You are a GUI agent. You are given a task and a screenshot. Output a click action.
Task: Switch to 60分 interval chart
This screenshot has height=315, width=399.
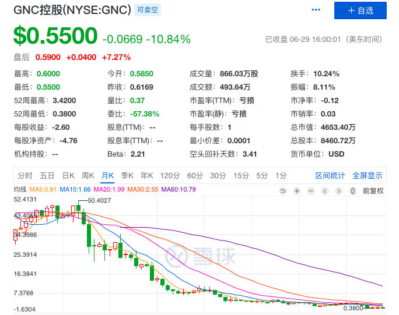(195, 175)
